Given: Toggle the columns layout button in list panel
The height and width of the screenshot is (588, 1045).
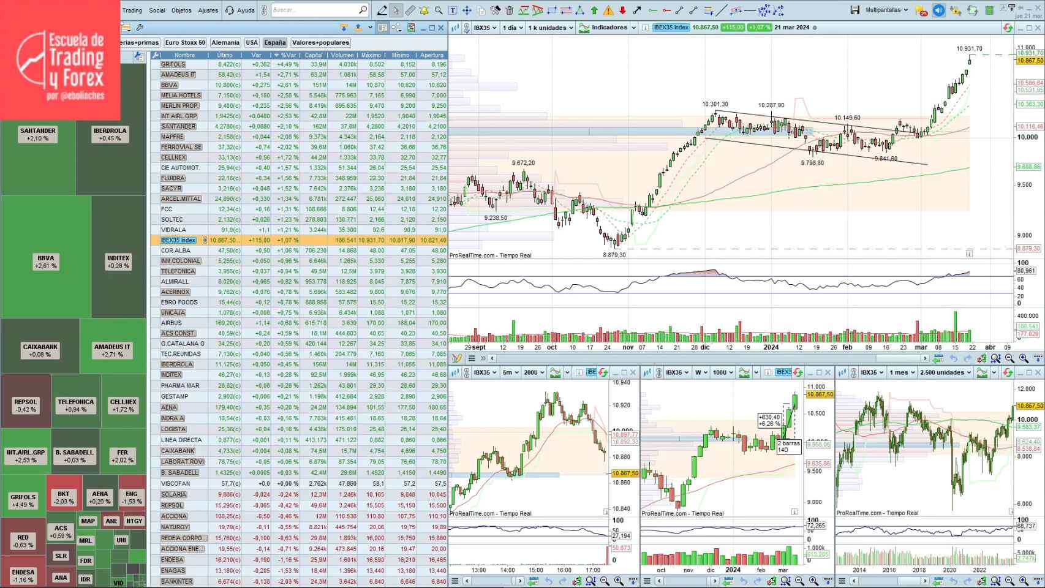Looking at the screenshot, I should click(x=383, y=28).
